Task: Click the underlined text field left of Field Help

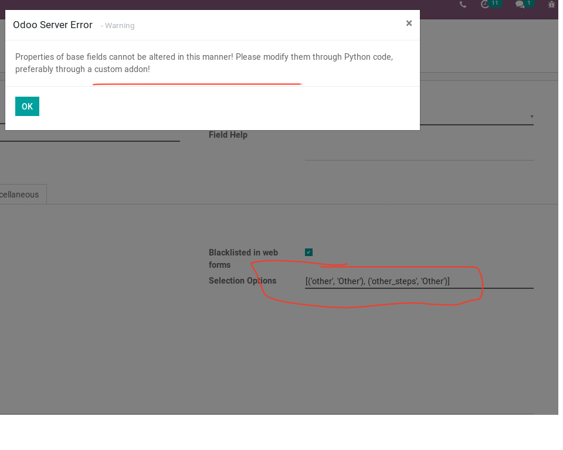Action: pos(88,135)
